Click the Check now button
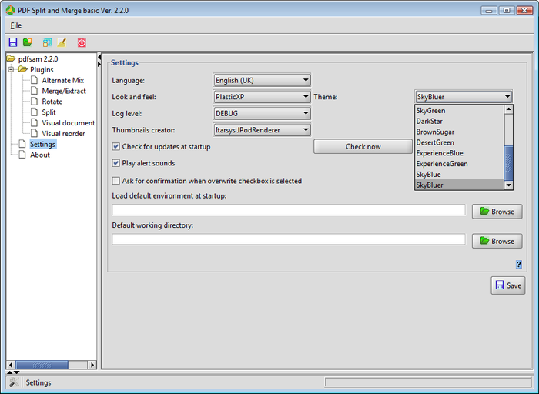The height and width of the screenshot is (394, 539). pyautogui.click(x=363, y=147)
